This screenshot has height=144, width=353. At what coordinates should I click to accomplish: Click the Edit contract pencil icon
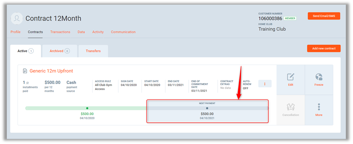point(291,77)
